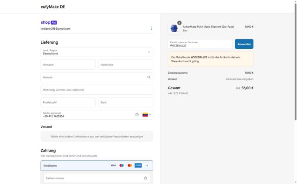The width and height of the screenshot is (297, 184).
Task: Click the Gesamt 58,00 € total amount
Action: pyautogui.click(x=247, y=88)
